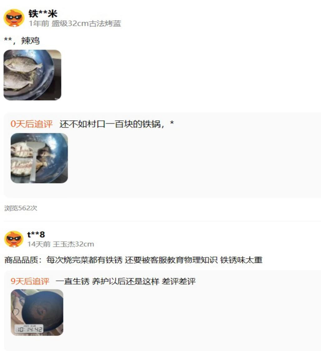
Task: Open the cooked fish with spatula photo
Action: click(x=39, y=158)
